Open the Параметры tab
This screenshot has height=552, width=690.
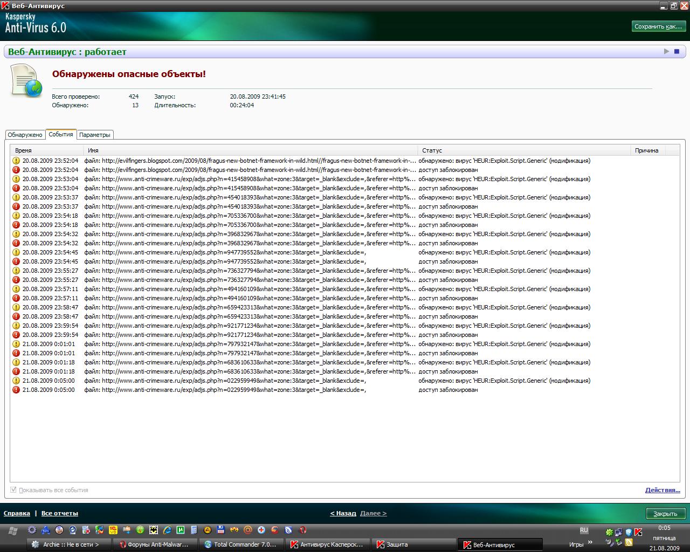click(x=95, y=135)
